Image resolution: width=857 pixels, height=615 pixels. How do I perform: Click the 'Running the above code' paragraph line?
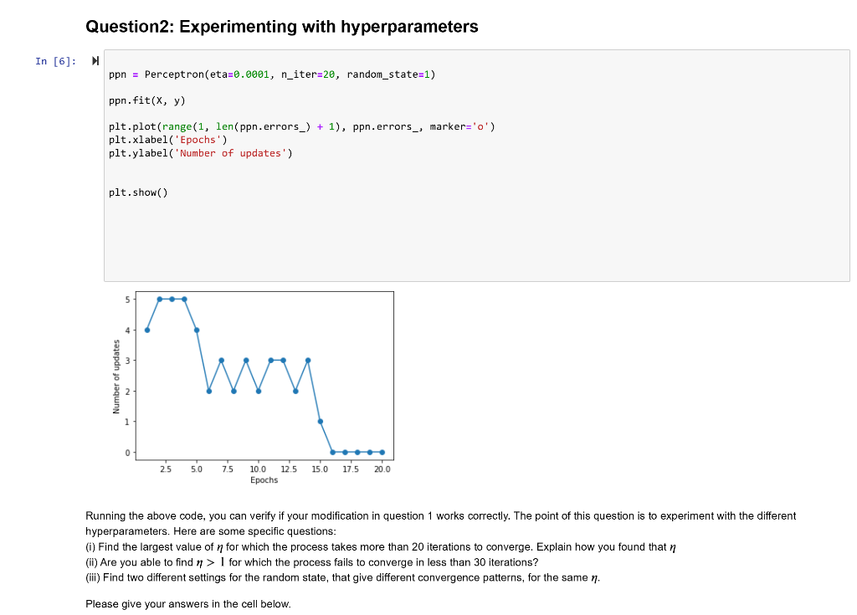click(x=440, y=516)
